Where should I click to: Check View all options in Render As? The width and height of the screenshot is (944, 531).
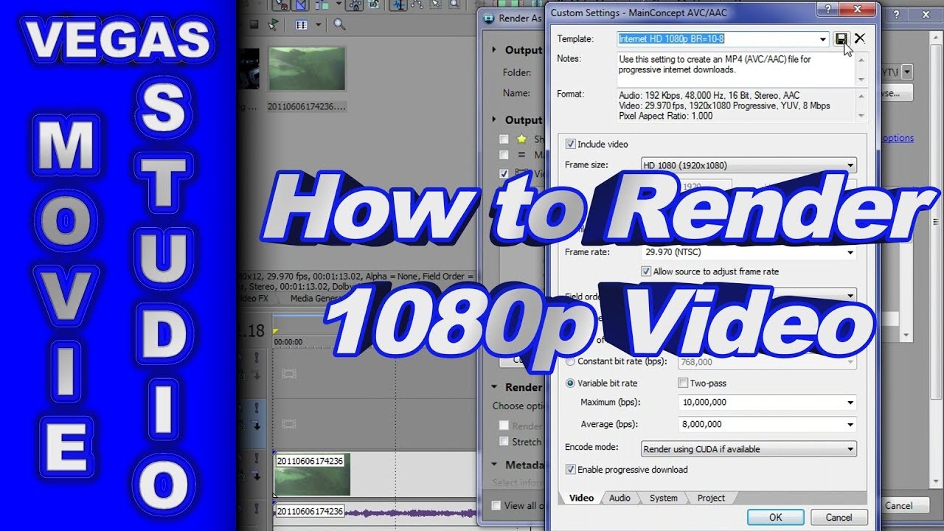pyautogui.click(x=497, y=505)
